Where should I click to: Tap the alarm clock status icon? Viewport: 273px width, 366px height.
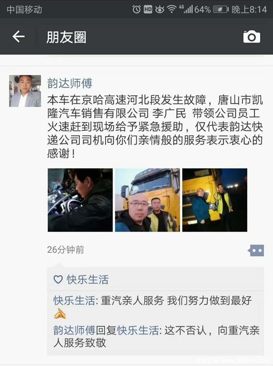136,9
